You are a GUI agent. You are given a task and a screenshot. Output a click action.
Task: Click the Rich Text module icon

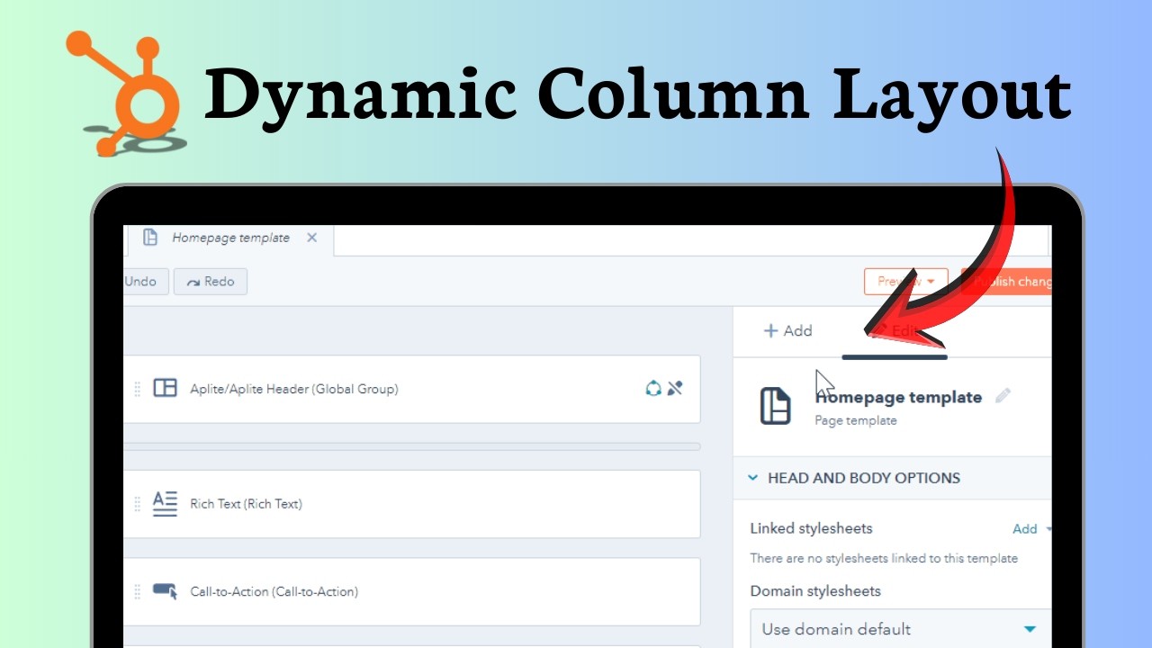coord(165,503)
